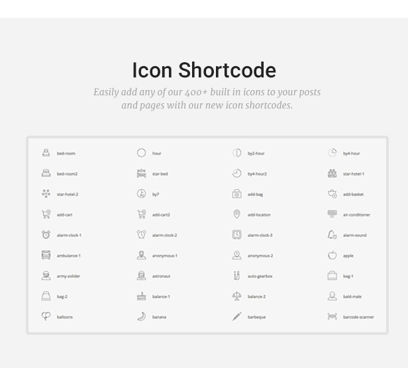Click the star-hotel-1 label text
The width and height of the screenshot is (408, 368).
click(x=354, y=173)
